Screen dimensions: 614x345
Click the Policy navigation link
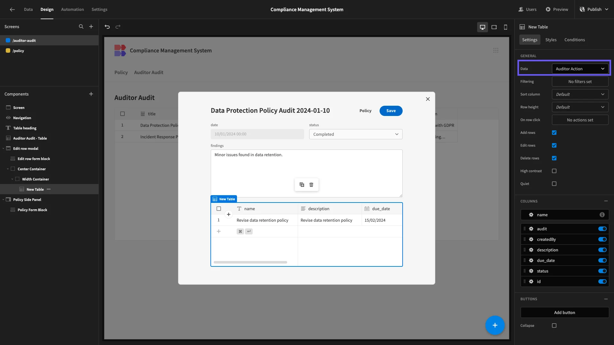click(121, 73)
